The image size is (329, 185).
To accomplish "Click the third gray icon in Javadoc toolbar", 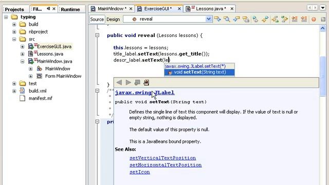I will (137, 82).
